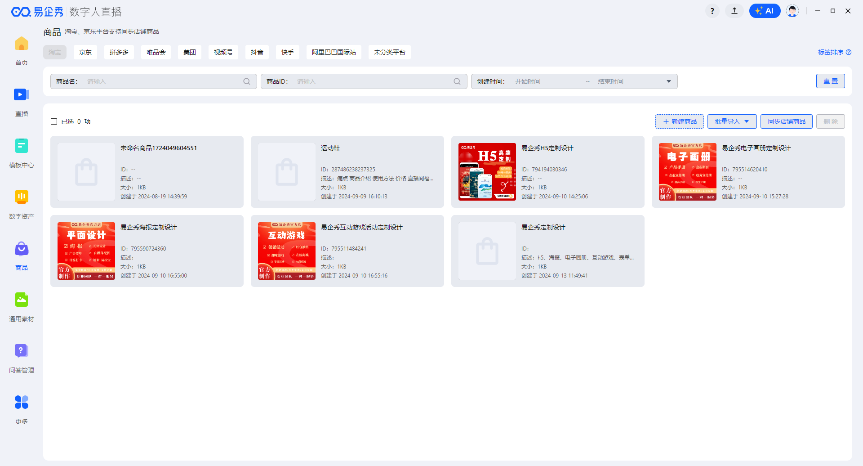Viewport: 863px width, 466px height.
Task: Switch to the 拼多多 platform tab
Action: click(x=119, y=52)
